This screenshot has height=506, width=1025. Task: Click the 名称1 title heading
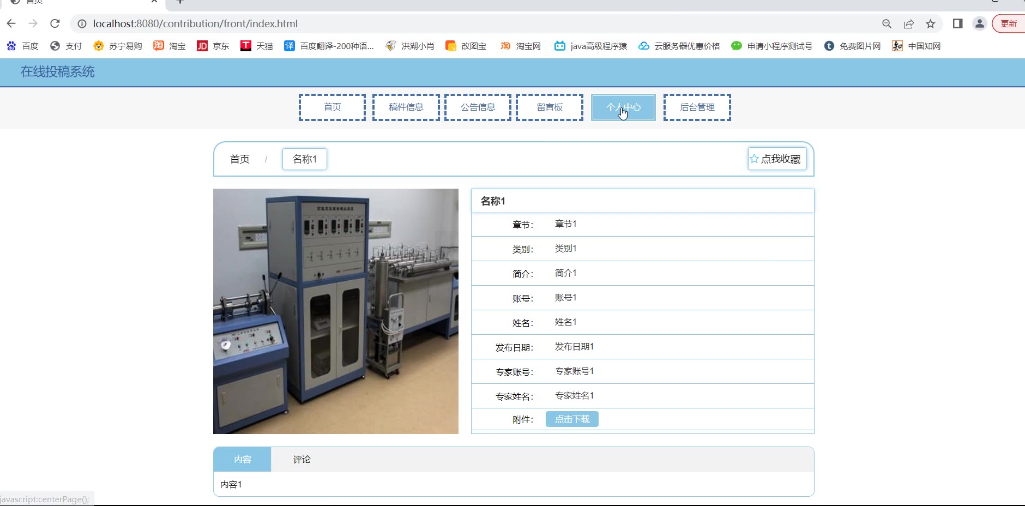coord(493,201)
